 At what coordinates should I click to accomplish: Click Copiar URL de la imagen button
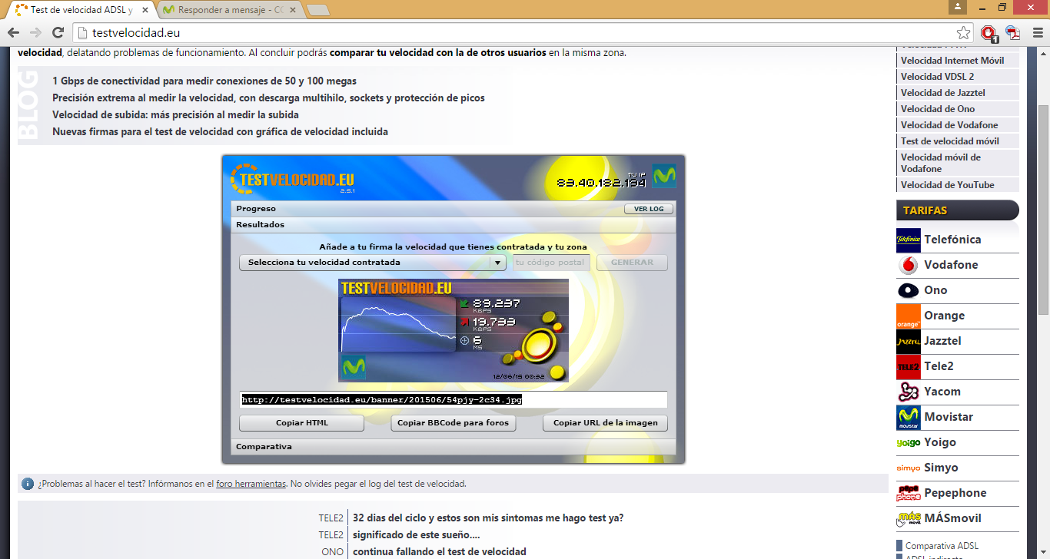[x=605, y=423]
